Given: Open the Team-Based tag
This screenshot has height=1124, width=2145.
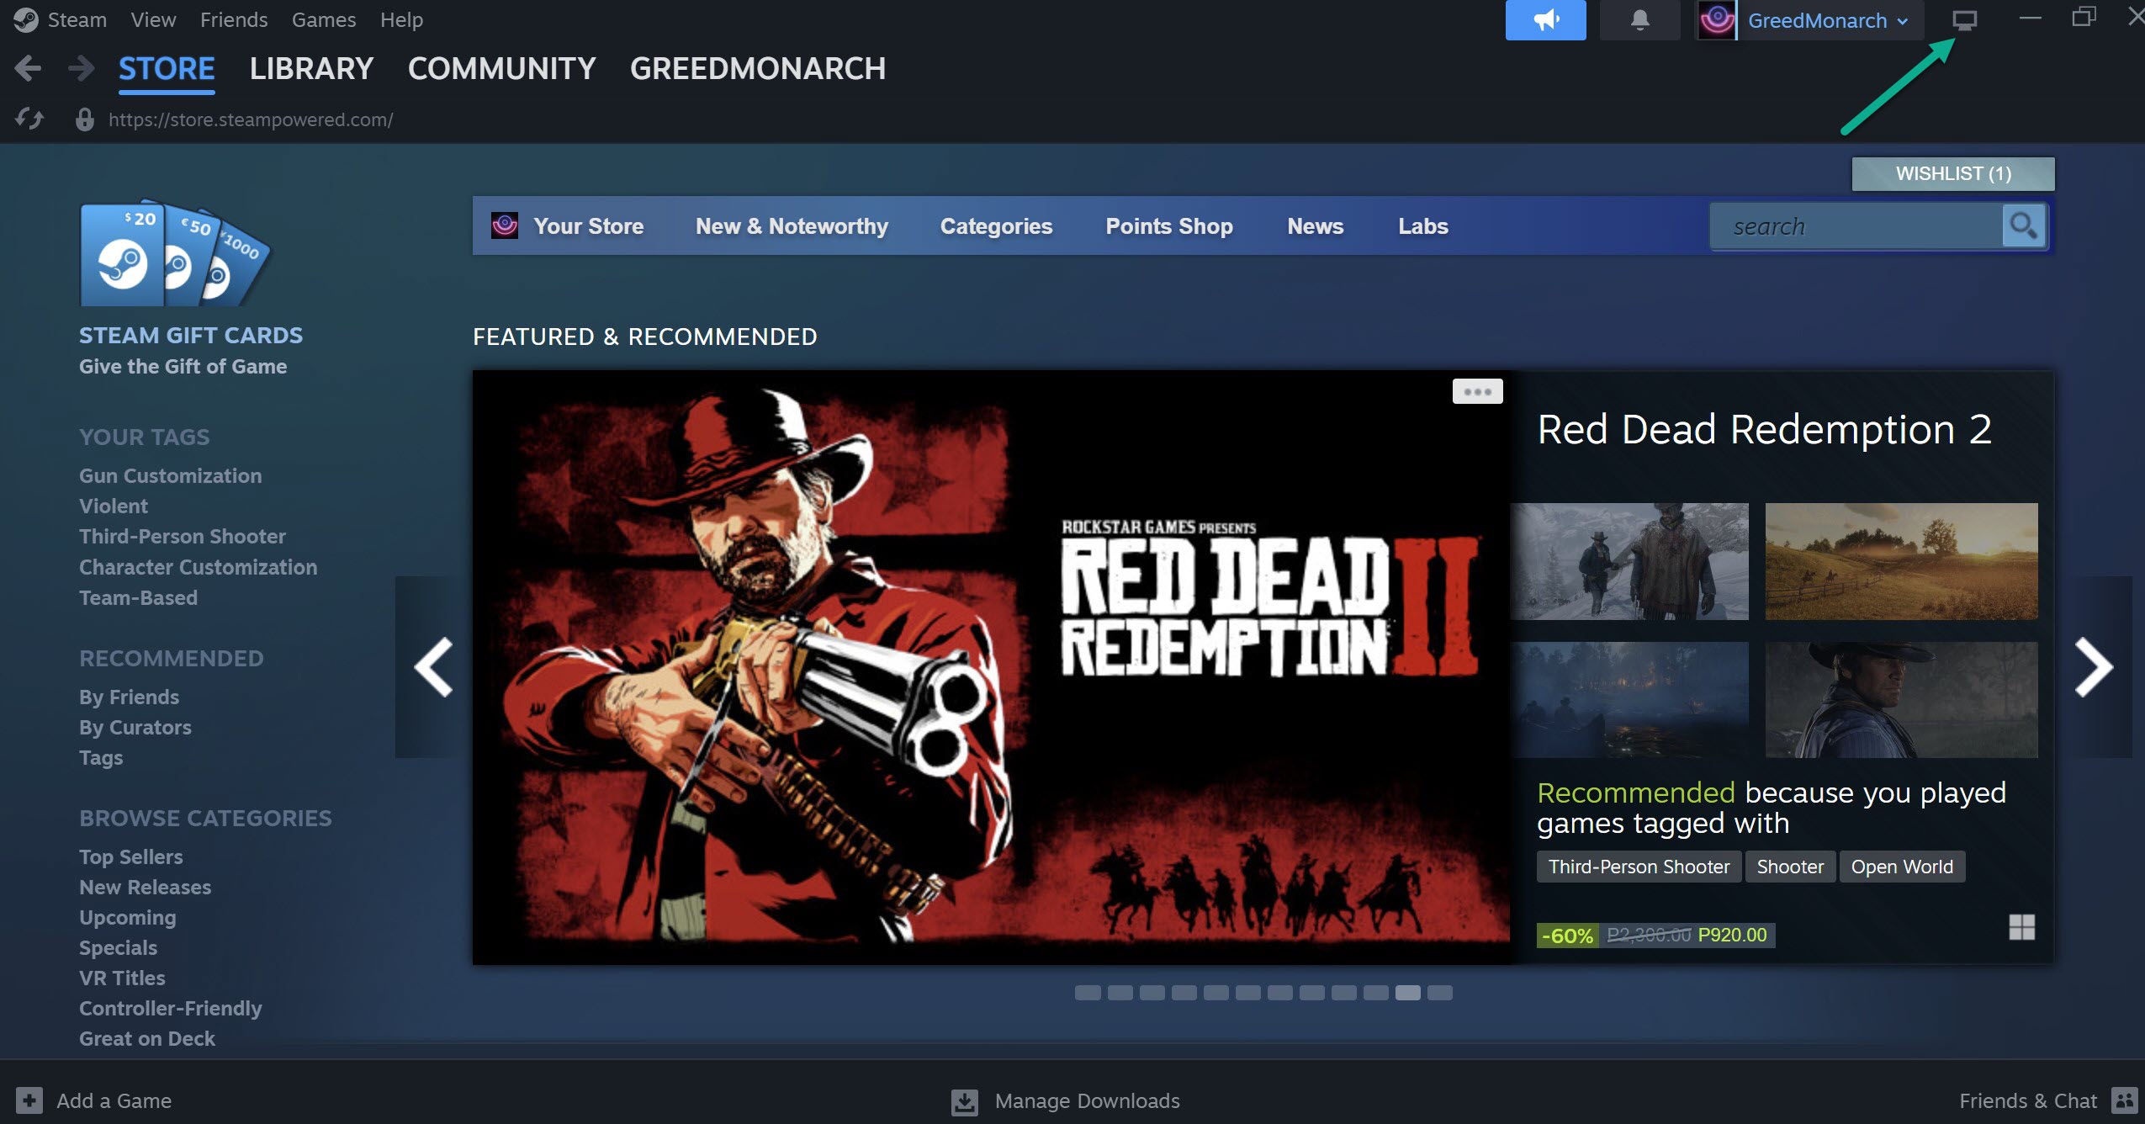Looking at the screenshot, I should pos(138,597).
